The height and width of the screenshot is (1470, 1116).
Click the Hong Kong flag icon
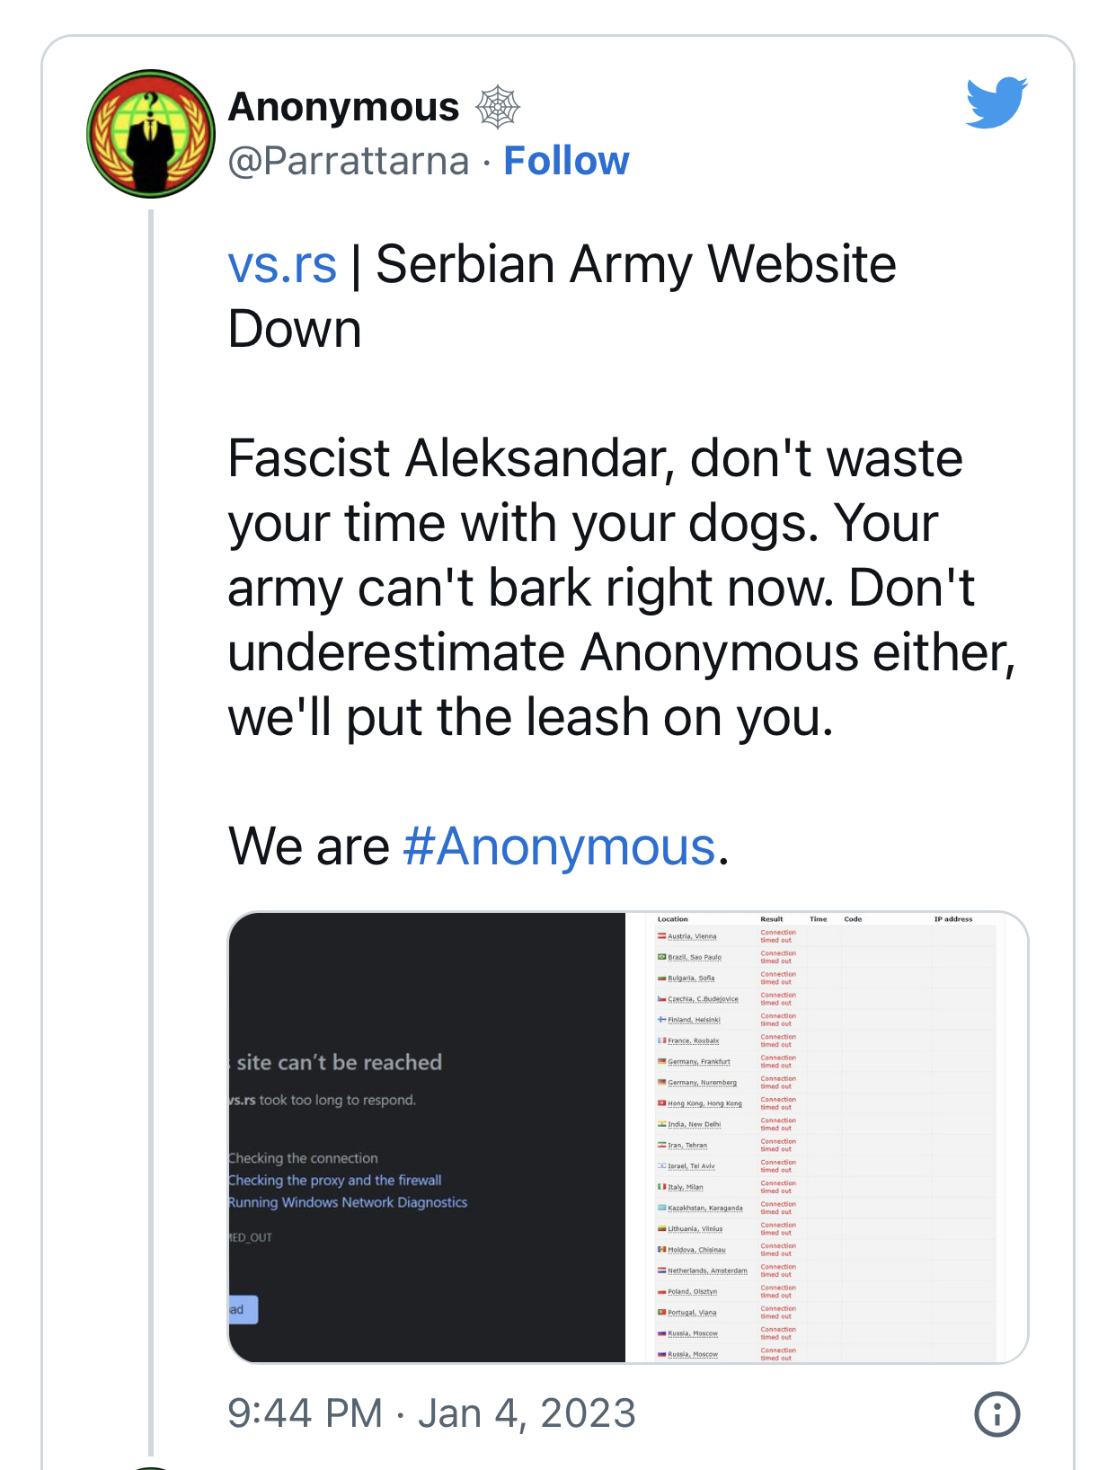coord(661,1103)
